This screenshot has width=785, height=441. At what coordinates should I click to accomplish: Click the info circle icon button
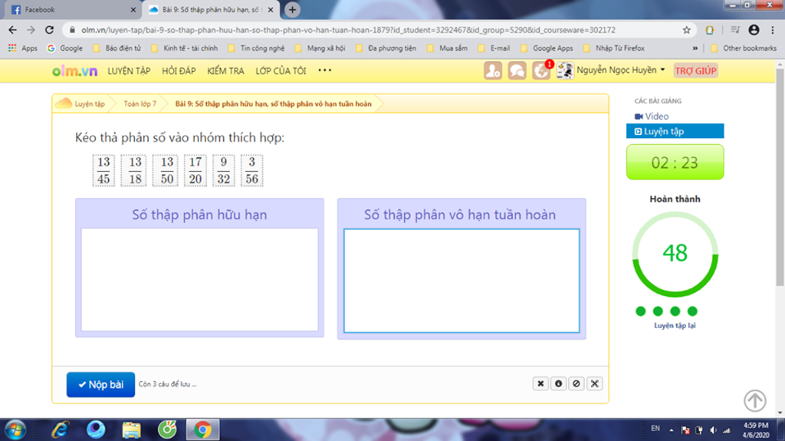coord(559,383)
